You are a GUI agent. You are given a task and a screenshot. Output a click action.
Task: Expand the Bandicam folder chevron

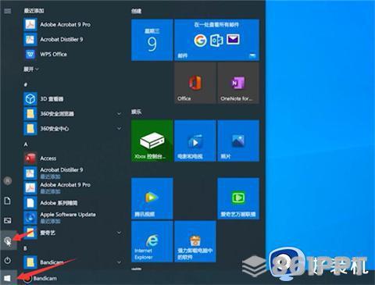(x=119, y=262)
